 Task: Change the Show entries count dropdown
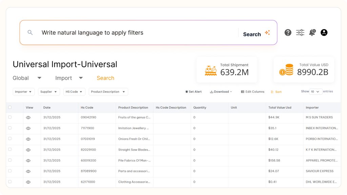pos(315,91)
